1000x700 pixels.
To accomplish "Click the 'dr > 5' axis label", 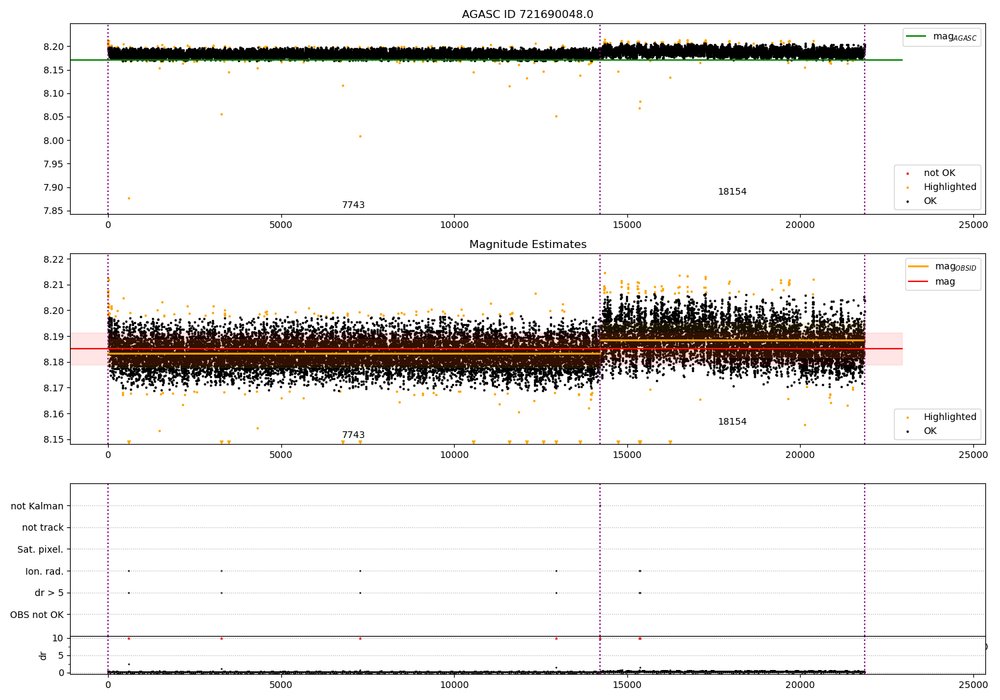I will (49, 593).
